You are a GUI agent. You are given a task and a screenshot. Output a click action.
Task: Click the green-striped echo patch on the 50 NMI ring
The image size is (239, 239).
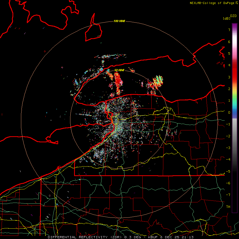click(157, 82)
